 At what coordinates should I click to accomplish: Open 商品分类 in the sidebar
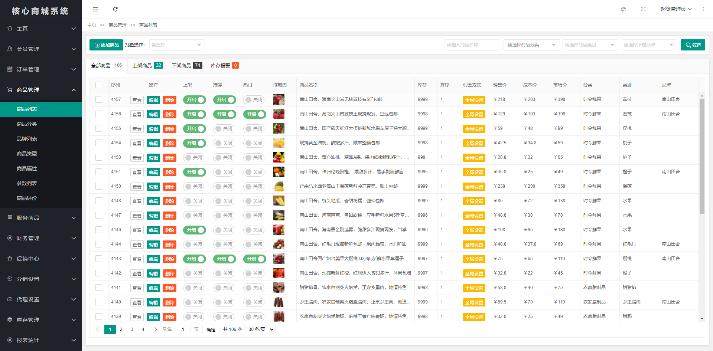(x=41, y=124)
